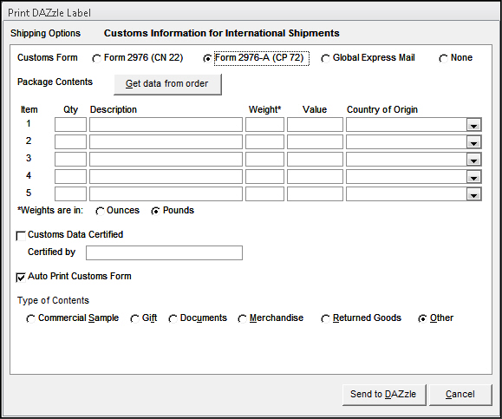Click the Value field for item 1
Image resolution: width=502 pixels, height=419 pixels.
point(315,125)
